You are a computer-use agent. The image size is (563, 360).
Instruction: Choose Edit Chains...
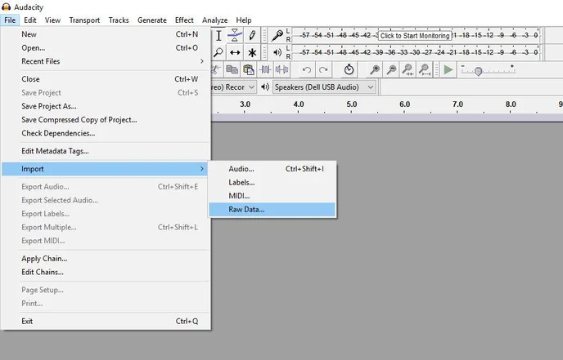coord(106,272)
